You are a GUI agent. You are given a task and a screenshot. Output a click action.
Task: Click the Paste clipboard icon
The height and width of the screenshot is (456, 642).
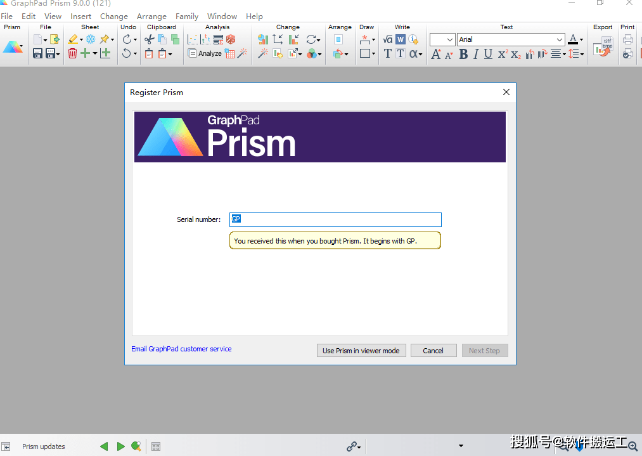click(149, 53)
